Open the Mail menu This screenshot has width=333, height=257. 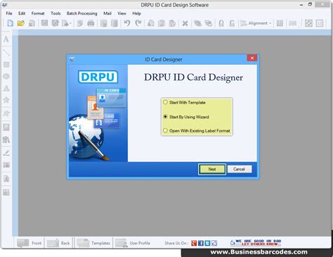click(x=107, y=13)
